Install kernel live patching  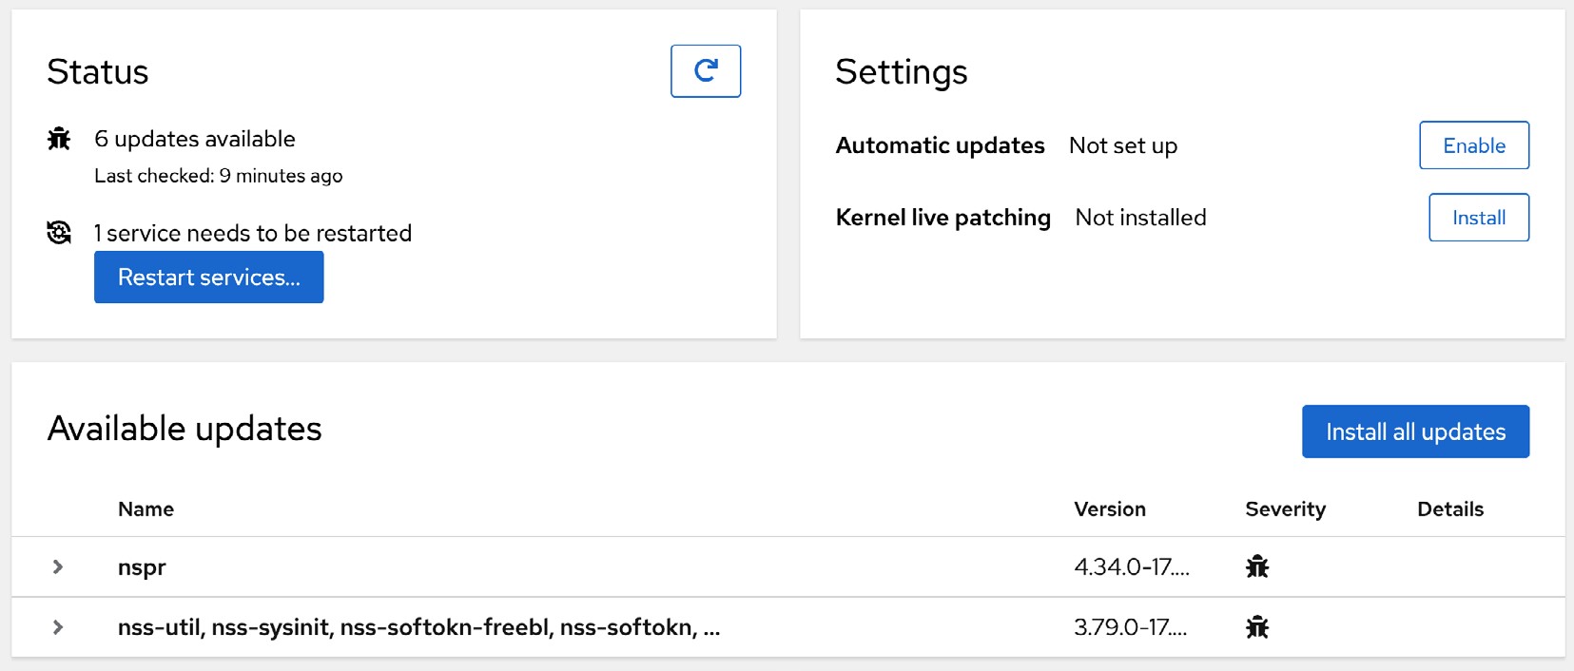pos(1479,218)
